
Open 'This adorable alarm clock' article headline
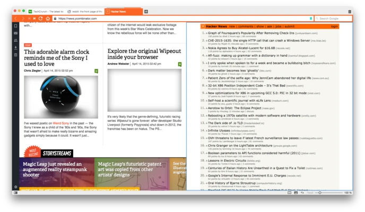(x=57, y=58)
